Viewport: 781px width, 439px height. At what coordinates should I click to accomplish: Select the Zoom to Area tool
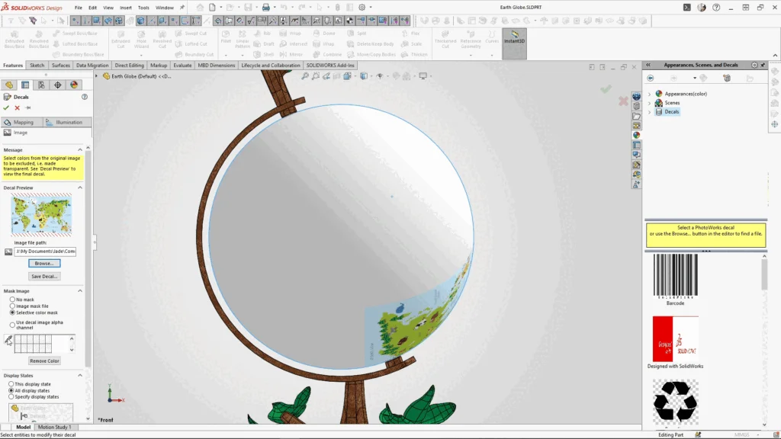coord(316,76)
